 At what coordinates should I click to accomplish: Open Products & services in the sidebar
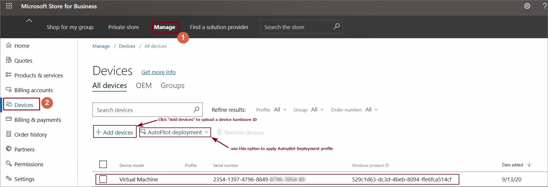(38, 75)
